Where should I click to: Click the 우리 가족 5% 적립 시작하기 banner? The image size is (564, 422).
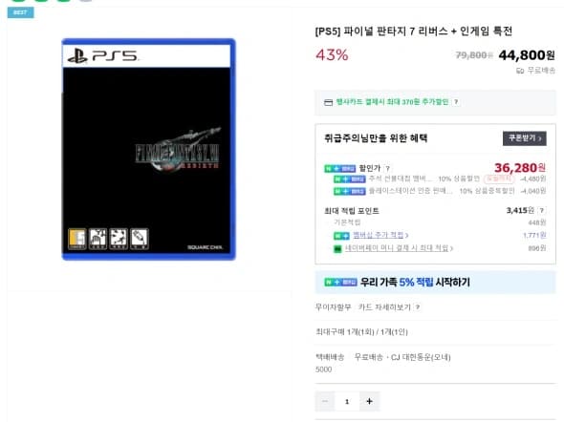pyautogui.click(x=435, y=283)
